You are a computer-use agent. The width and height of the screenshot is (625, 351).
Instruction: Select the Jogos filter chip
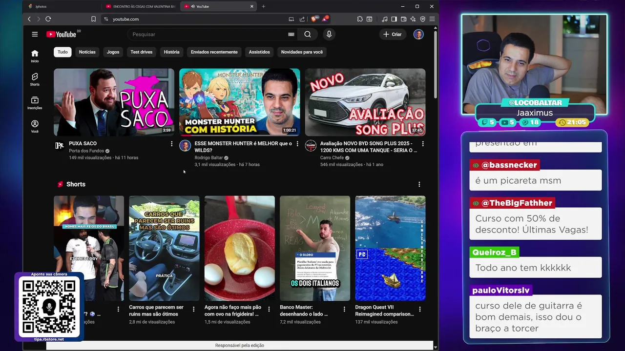113,52
